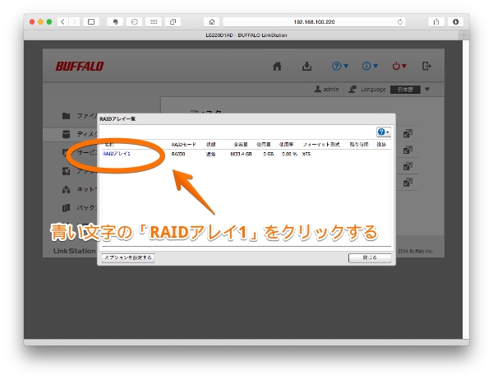The width and height of the screenshot is (493, 380).
Task: Select the applications category icon in sidebar
Action: (x=66, y=171)
